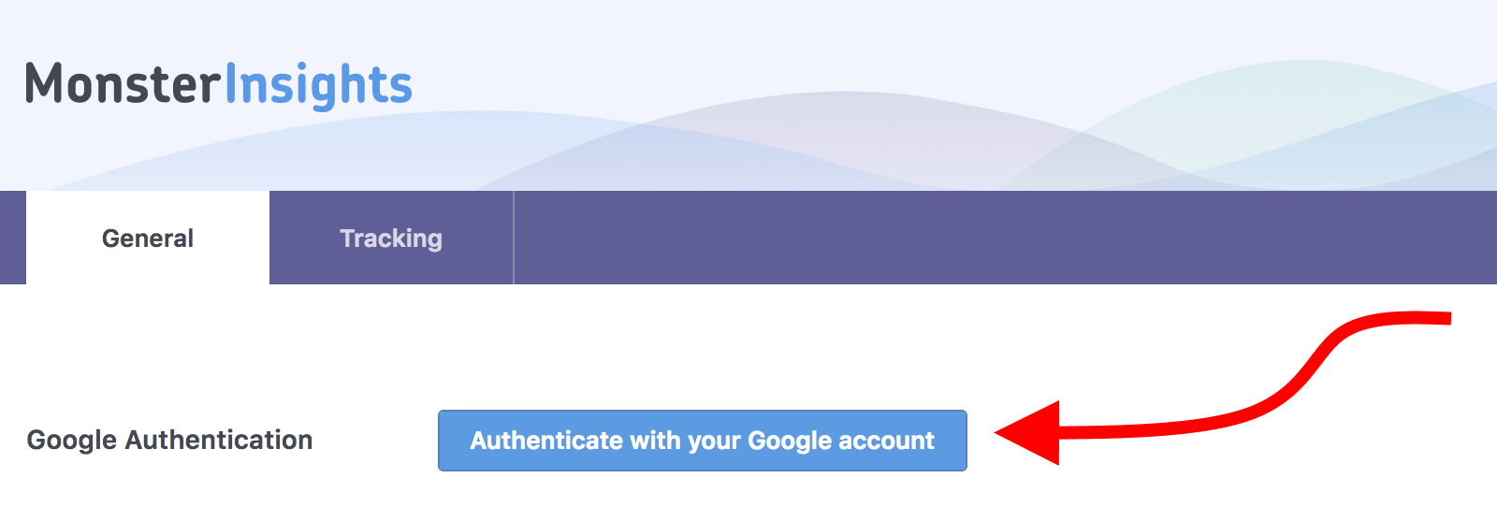Viewport: 1497px width, 507px height.
Task: Click the dark Monster word in logo
Action: [x=123, y=83]
